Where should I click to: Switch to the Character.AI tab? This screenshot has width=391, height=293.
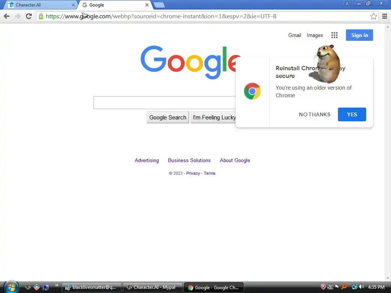(41, 5)
